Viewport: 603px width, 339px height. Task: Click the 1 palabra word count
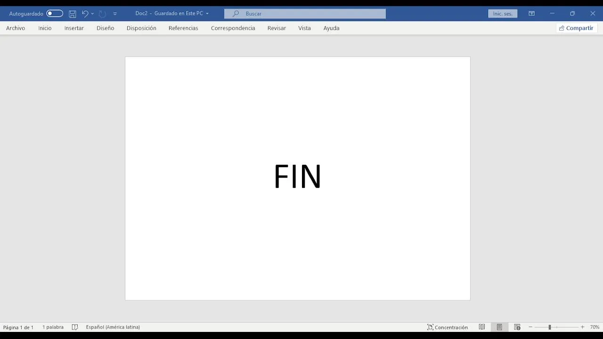pyautogui.click(x=53, y=327)
